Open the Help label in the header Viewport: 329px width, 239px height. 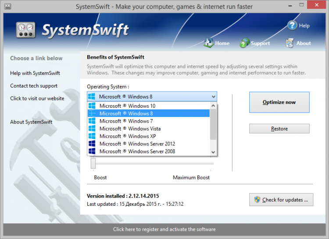[304, 26]
